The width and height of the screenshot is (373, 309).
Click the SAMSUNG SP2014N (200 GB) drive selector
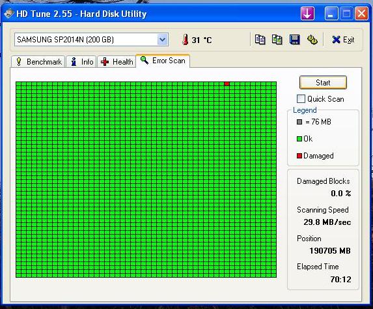[91, 40]
